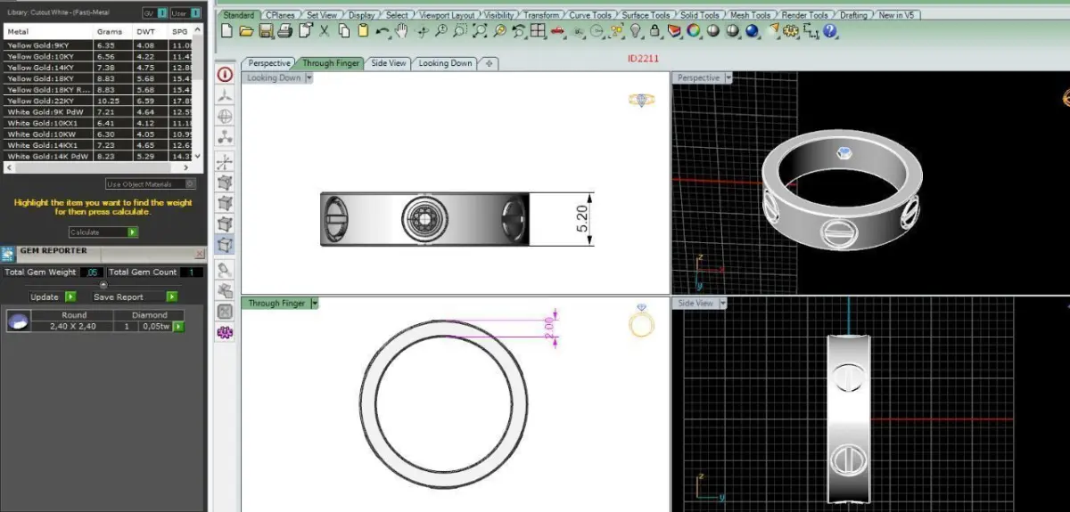The width and height of the screenshot is (1070, 512).
Task: Open Options with the gear icon
Action: 789,30
